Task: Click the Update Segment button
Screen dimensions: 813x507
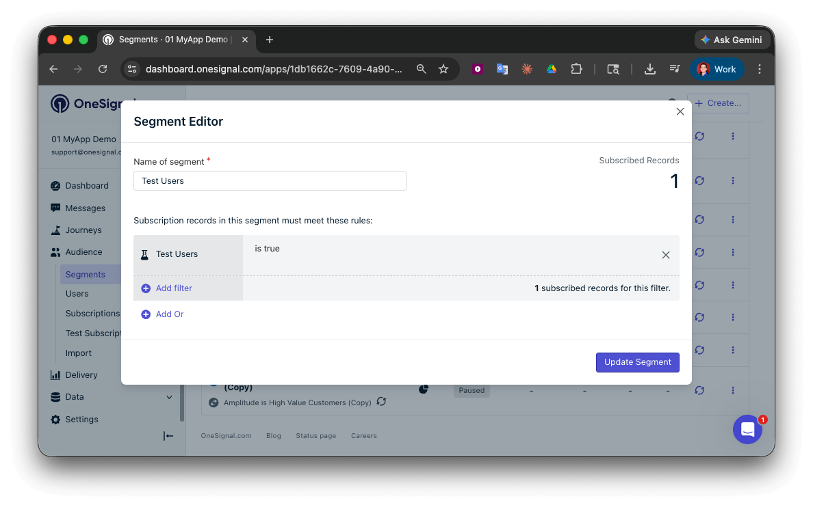Action: [x=637, y=362]
